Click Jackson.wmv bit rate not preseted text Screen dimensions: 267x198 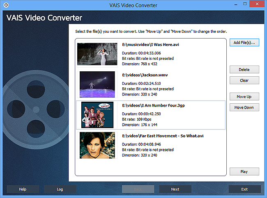click(x=148, y=89)
